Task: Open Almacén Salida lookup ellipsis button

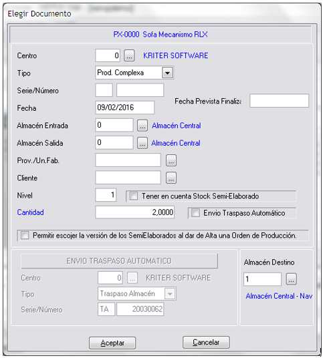Action: click(x=142, y=143)
